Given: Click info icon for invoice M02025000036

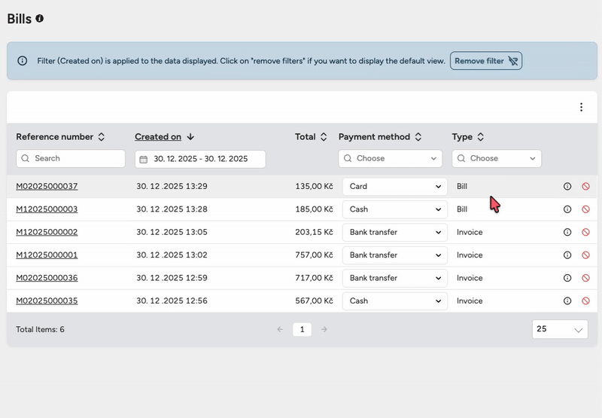Looking at the screenshot, I should pos(567,278).
